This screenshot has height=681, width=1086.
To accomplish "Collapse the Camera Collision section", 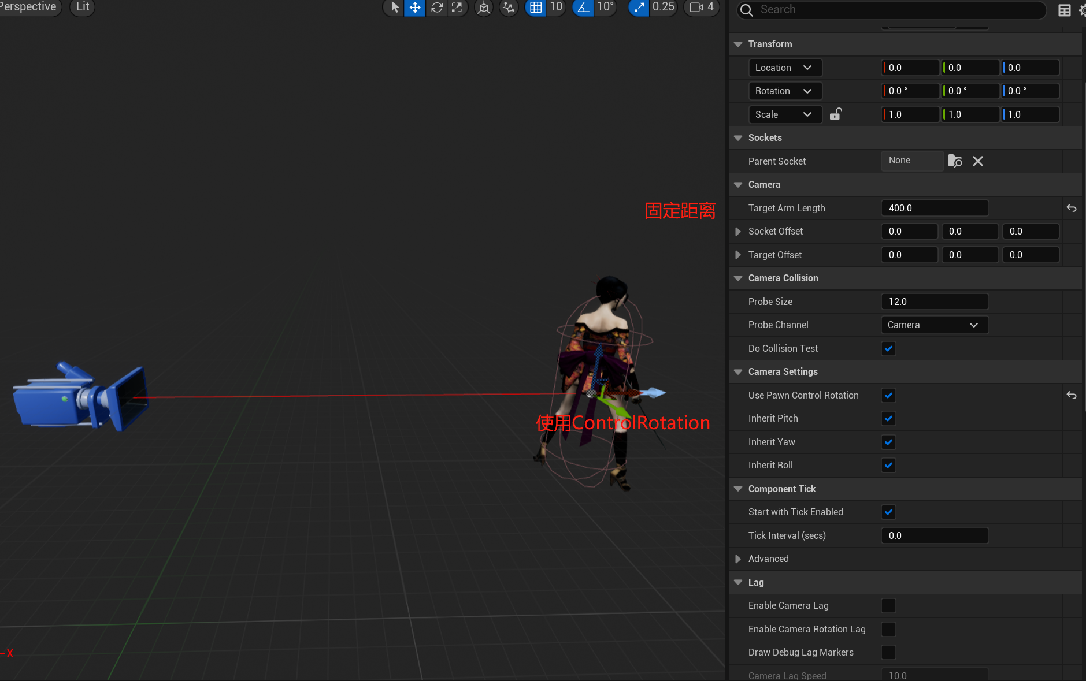I will pyautogui.click(x=738, y=278).
